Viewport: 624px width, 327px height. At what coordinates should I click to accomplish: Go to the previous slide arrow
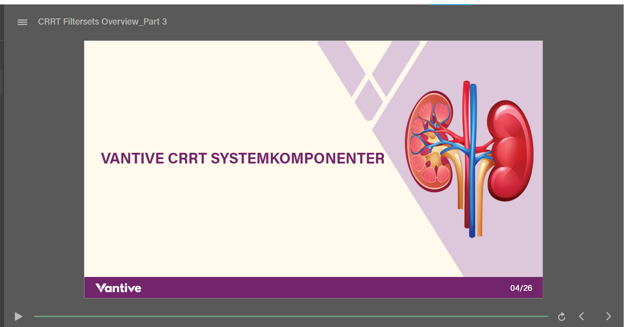click(582, 316)
